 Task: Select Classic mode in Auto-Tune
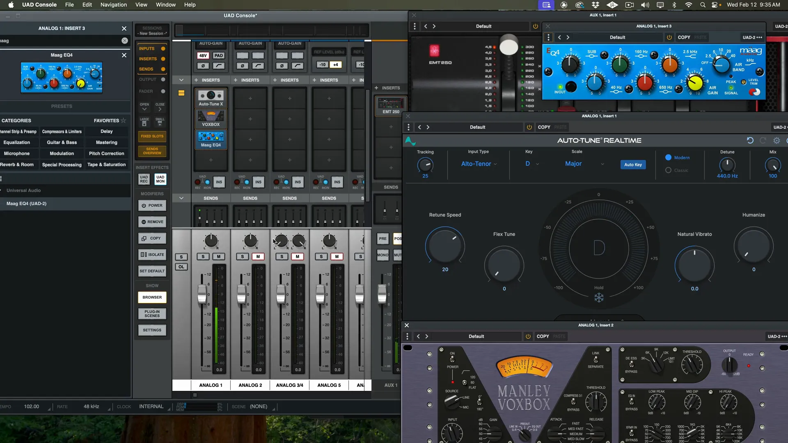[x=677, y=170]
